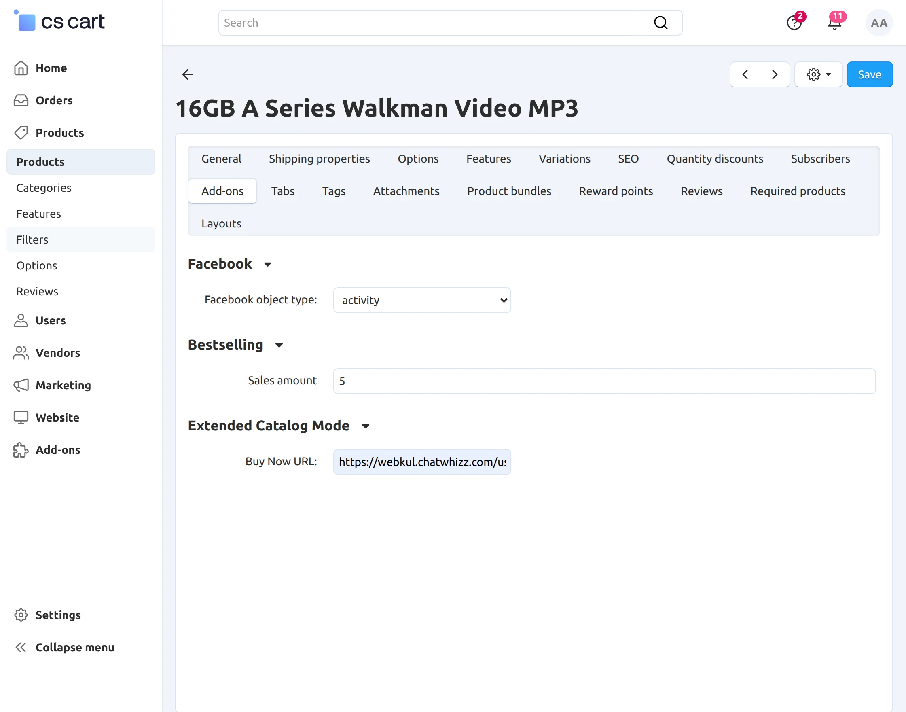This screenshot has width=906, height=712.
Task: Click the Sales amount field
Action: pyautogui.click(x=604, y=381)
